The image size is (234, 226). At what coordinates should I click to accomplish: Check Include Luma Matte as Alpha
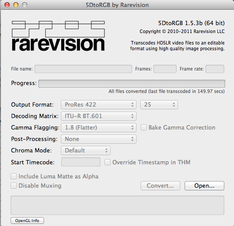pos(14,176)
